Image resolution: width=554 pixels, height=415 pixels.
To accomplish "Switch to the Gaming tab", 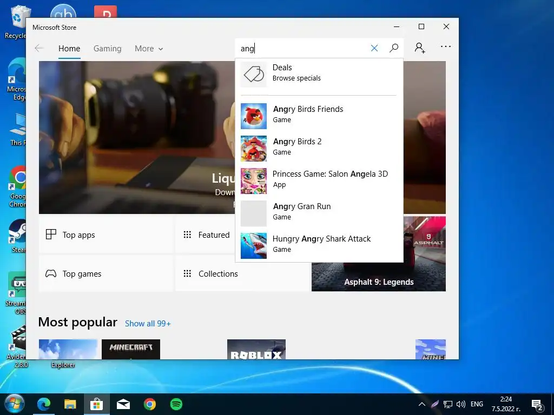I will tap(108, 49).
